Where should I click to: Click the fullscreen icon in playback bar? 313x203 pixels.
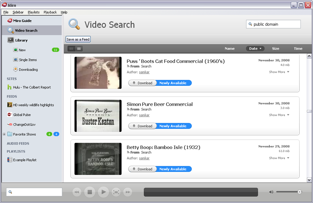116,192
